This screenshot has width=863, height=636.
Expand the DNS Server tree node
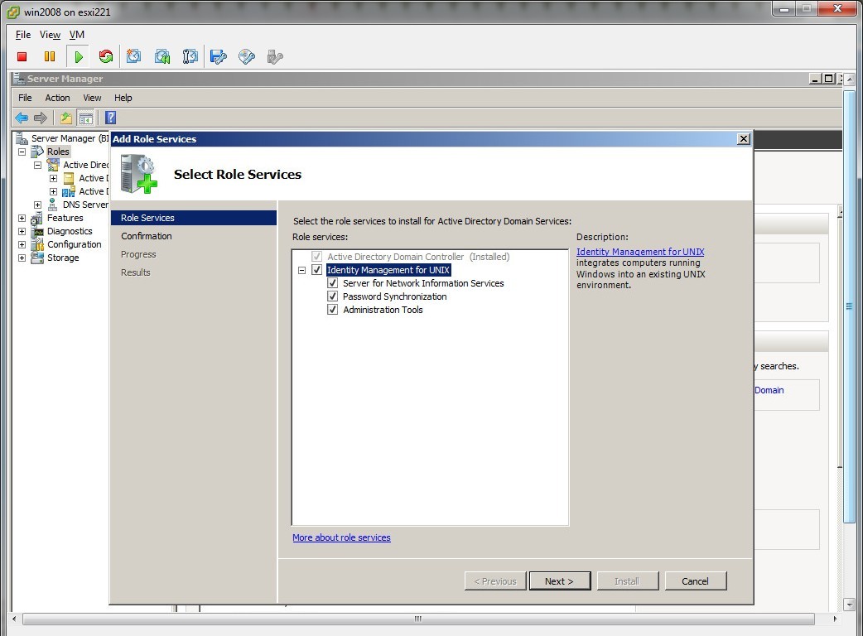pyautogui.click(x=37, y=205)
